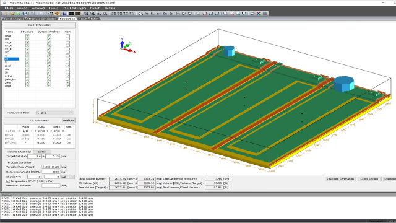Click stepper on SUB1 # of CS value

pos(47,131)
